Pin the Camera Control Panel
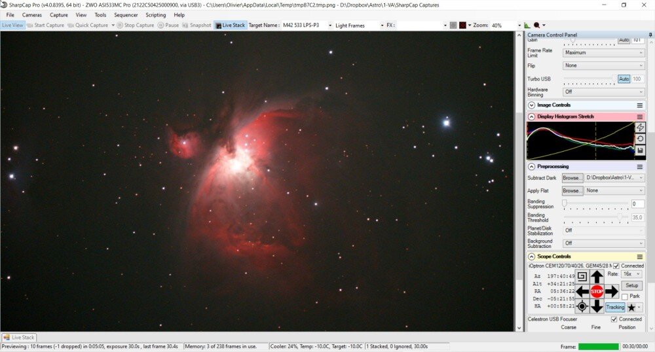 tap(650, 35)
